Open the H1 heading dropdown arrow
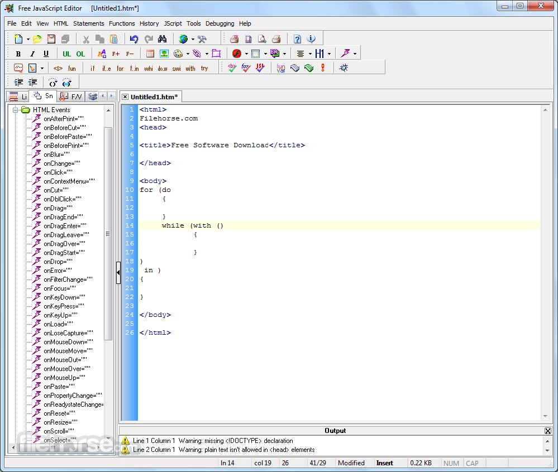The image size is (558, 472). (329, 54)
